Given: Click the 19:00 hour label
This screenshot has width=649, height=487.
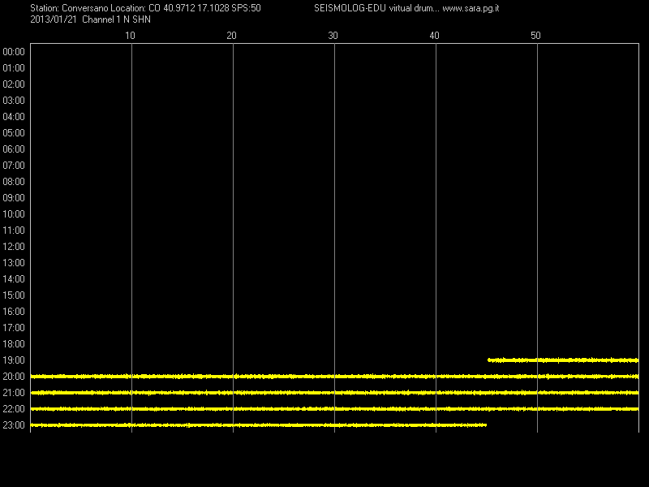Looking at the screenshot, I should [x=14, y=360].
